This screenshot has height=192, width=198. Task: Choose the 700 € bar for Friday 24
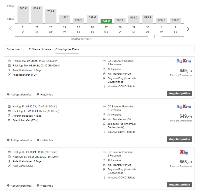coord(65,19)
